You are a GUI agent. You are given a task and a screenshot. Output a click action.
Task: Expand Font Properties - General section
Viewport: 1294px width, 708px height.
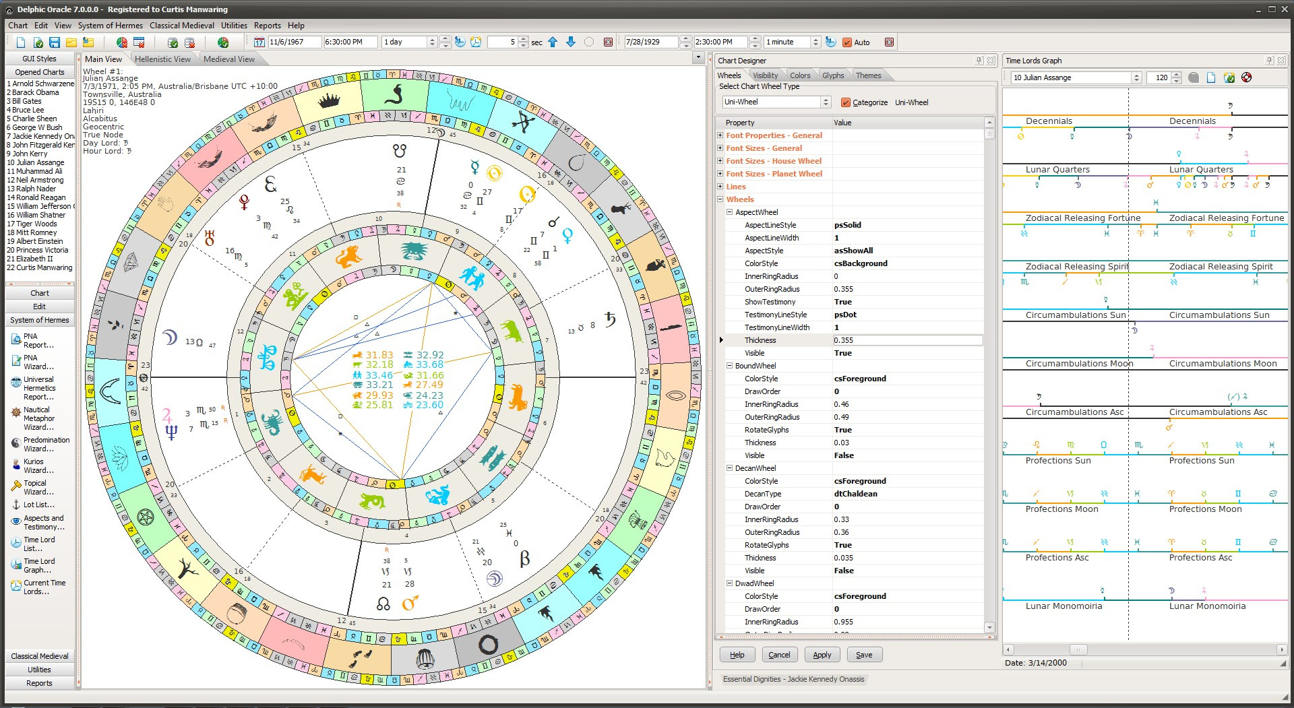[720, 135]
